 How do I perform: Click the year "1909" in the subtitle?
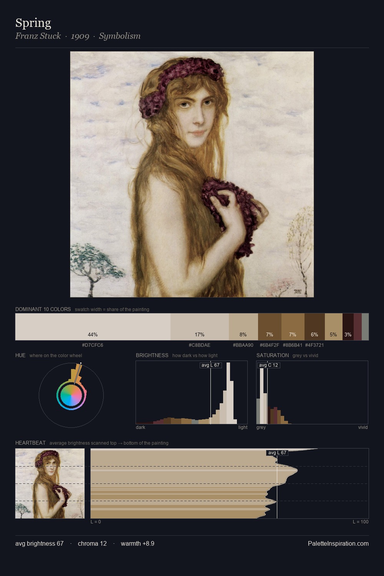pos(80,36)
